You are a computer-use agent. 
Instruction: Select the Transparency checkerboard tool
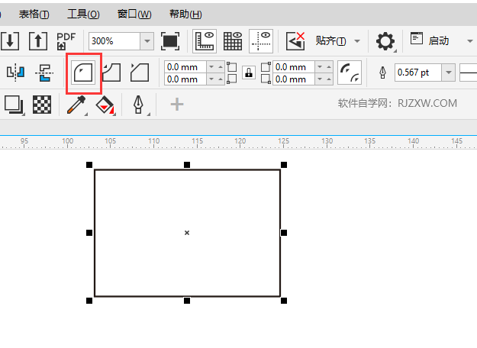pos(42,105)
